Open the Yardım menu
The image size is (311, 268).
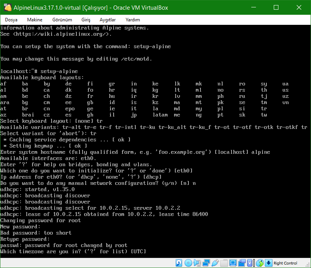[x=133, y=20]
